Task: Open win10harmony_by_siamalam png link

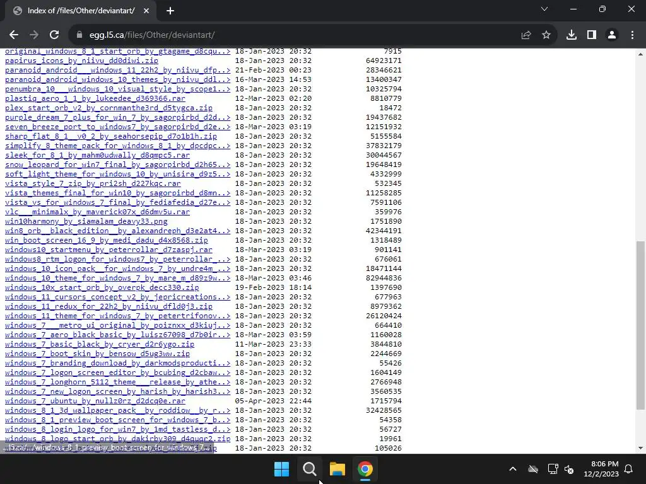Action: tap(86, 221)
